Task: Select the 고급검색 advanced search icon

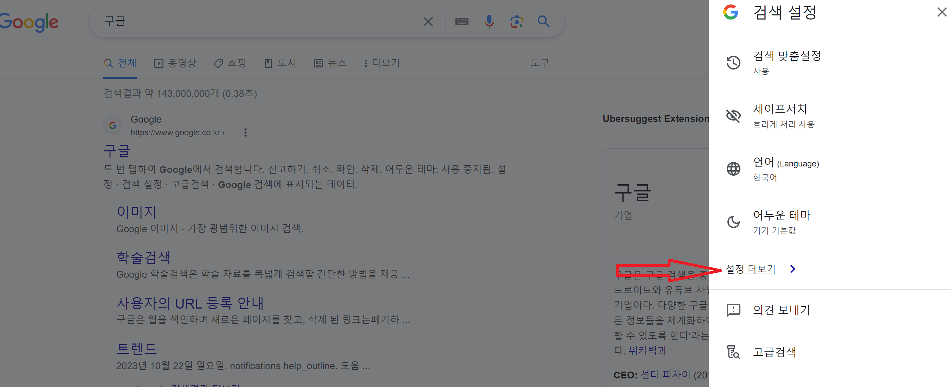Action: coord(734,352)
